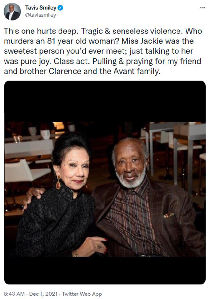This screenshot has height=299, width=209.
Task: Click the 8:43 AM timestamp
Action: click(14, 294)
